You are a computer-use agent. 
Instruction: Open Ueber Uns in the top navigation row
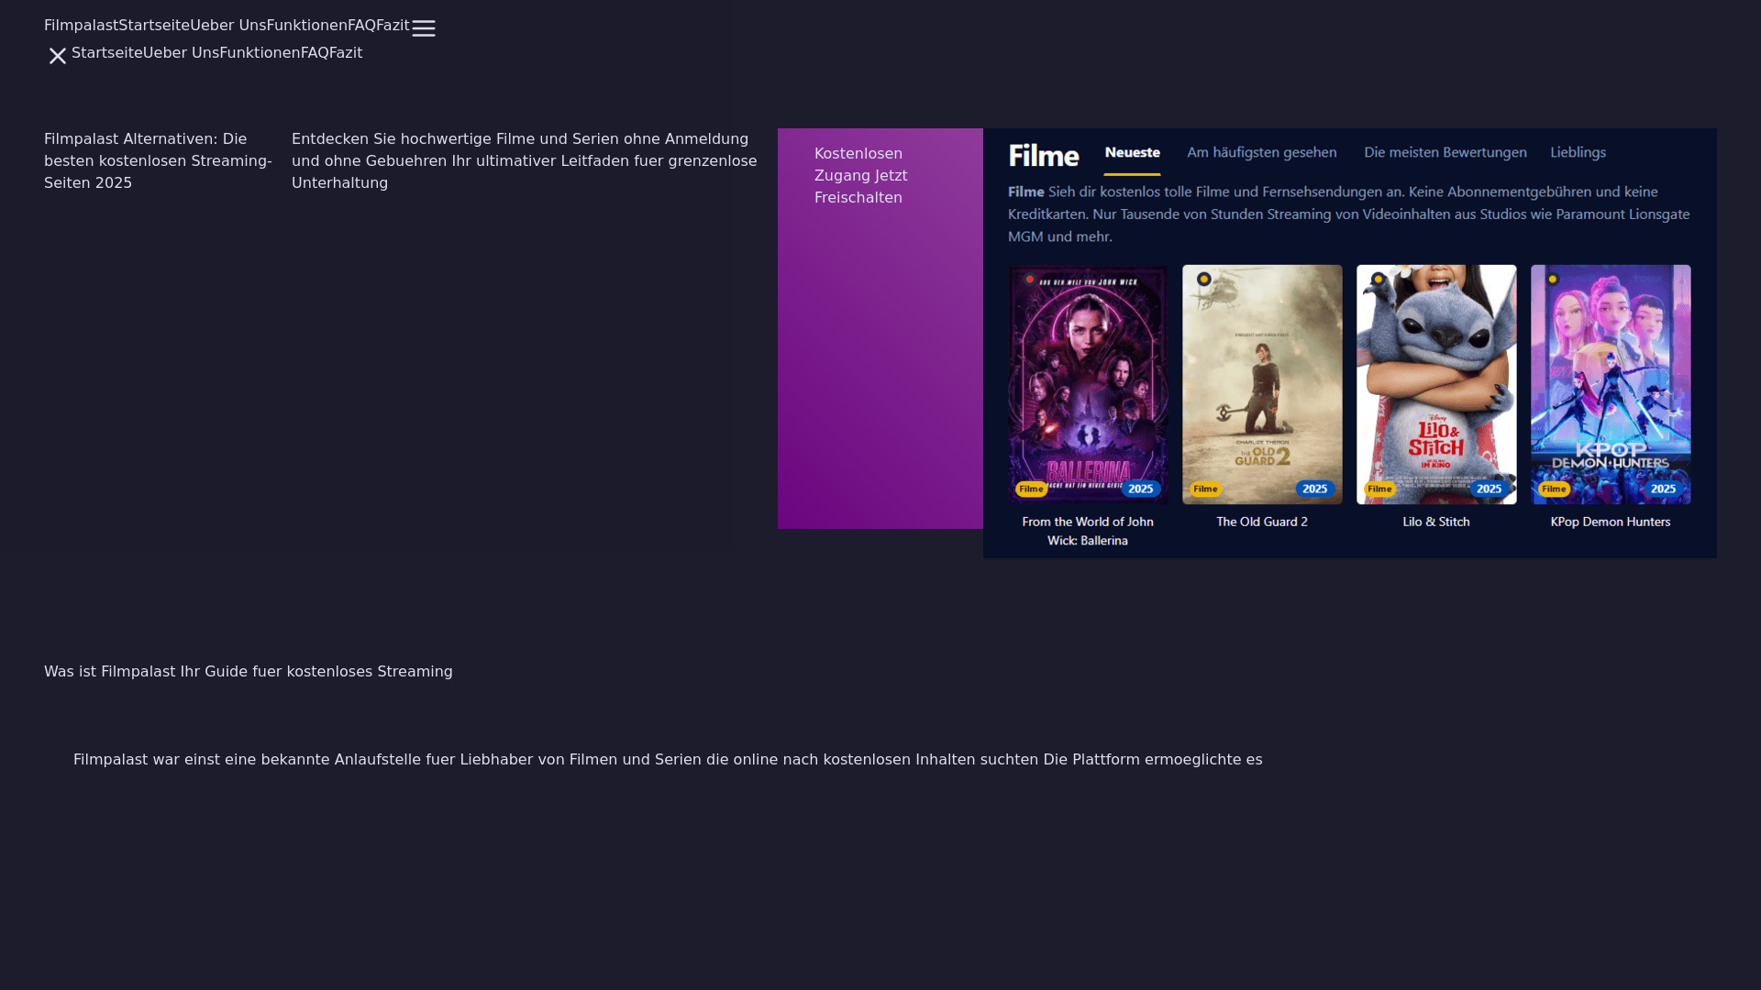(x=228, y=26)
